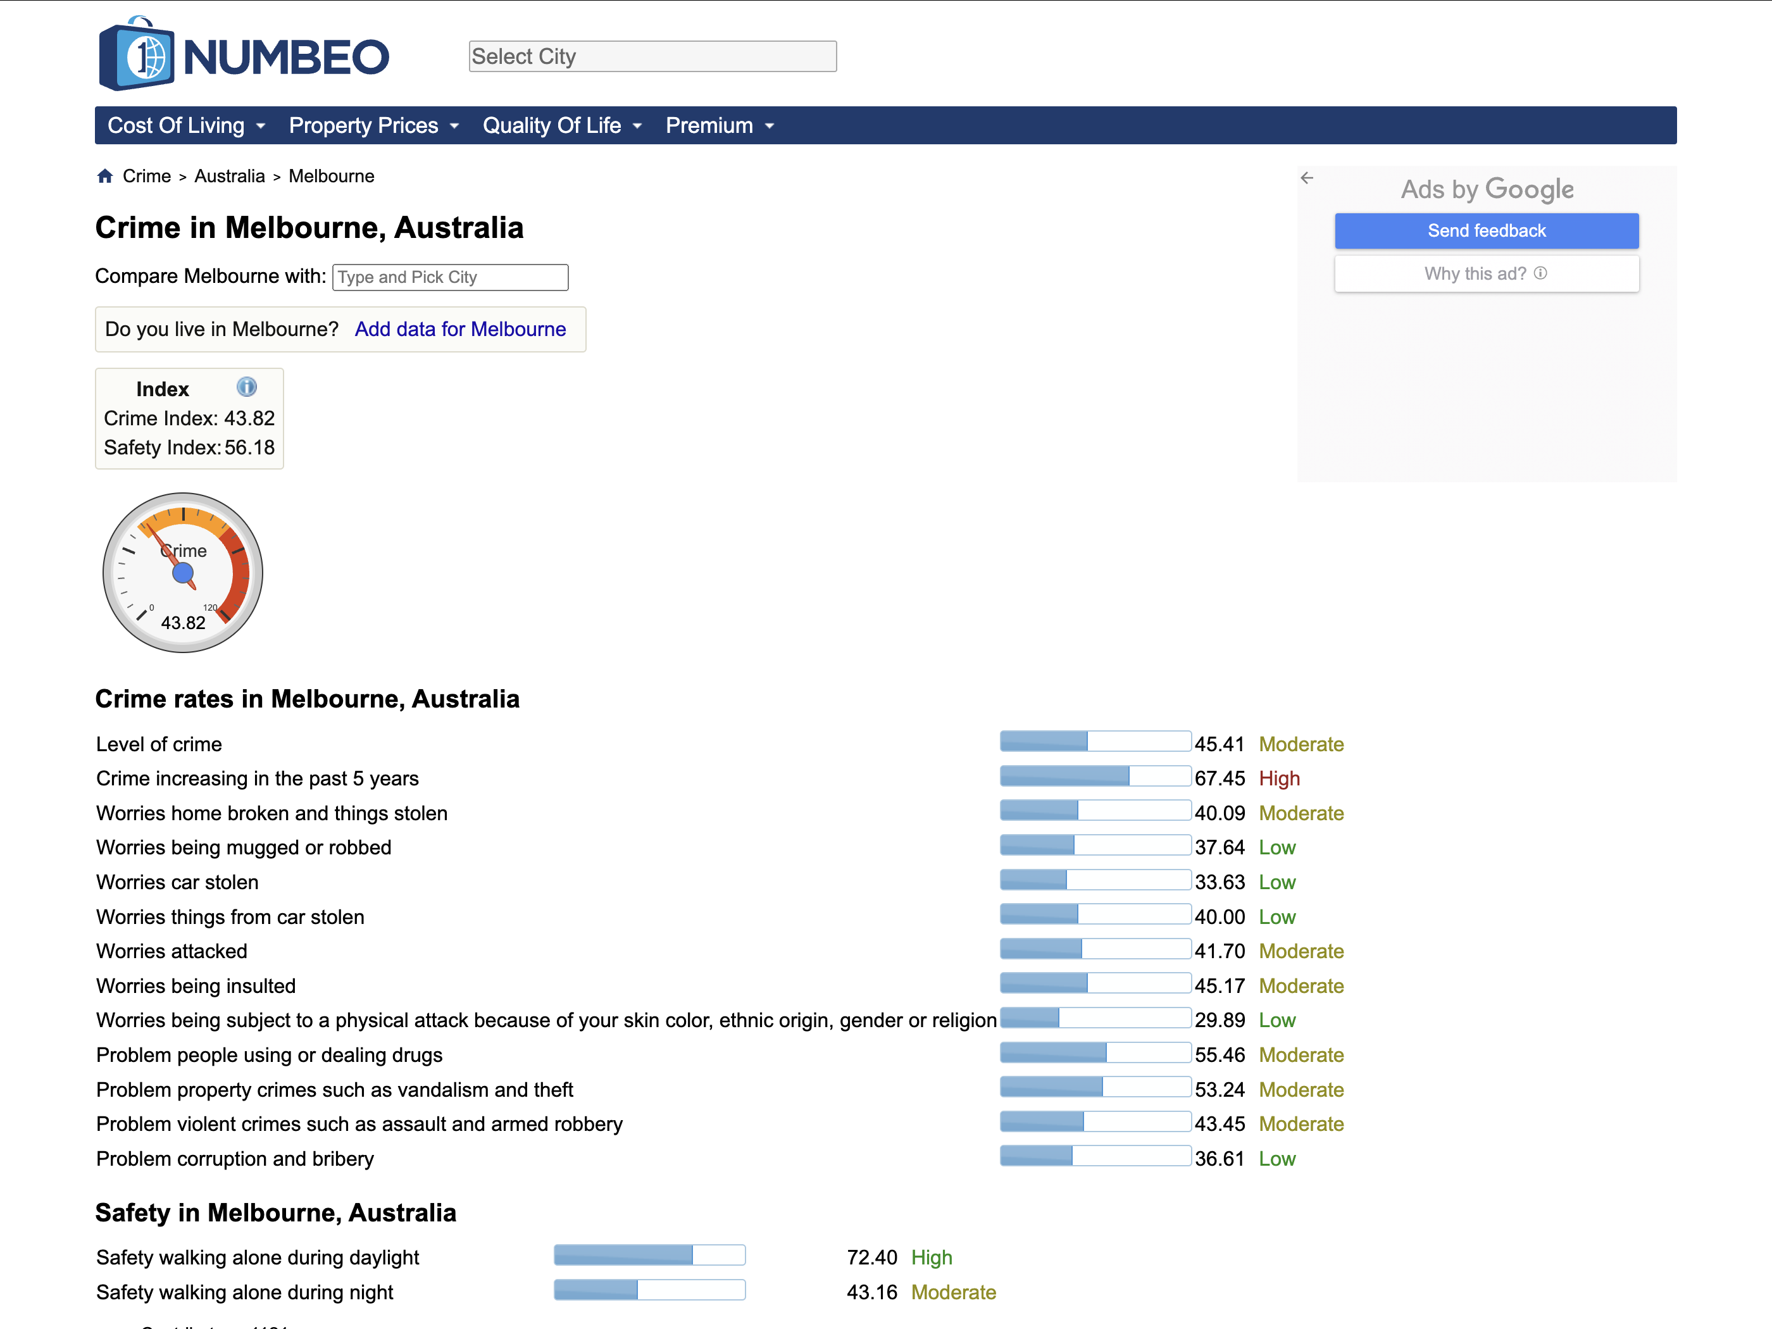Open the Australia breadcrumb link
This screenshot has width=1772, height=1329.
(229, 176)
